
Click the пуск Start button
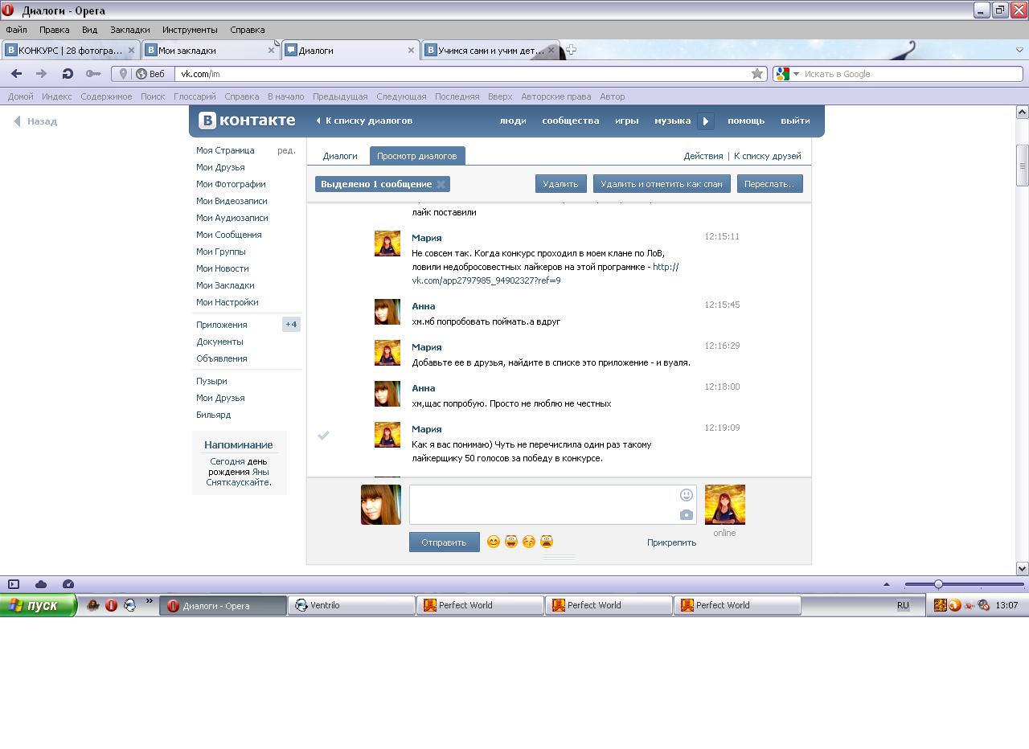point(38,605)
